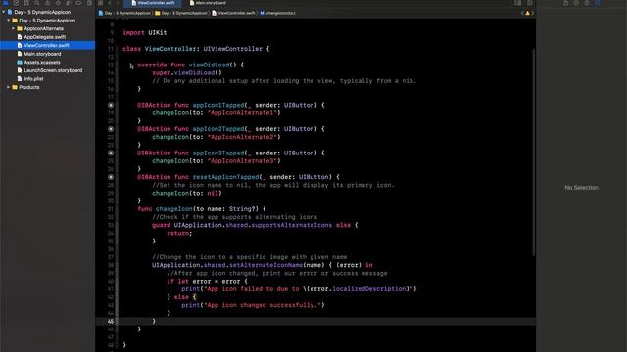
Task: Click the yellow warning issue indicator
Action: point(527,13)
